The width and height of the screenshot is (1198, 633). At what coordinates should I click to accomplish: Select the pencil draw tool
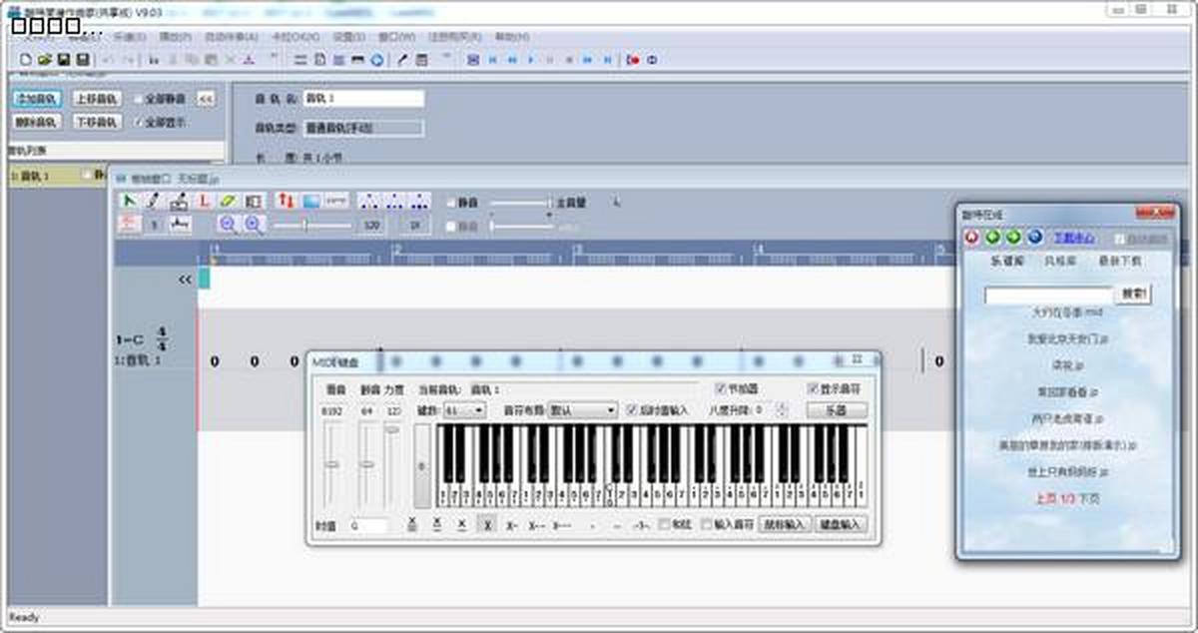pyautogui.click(x=154, y=201)
